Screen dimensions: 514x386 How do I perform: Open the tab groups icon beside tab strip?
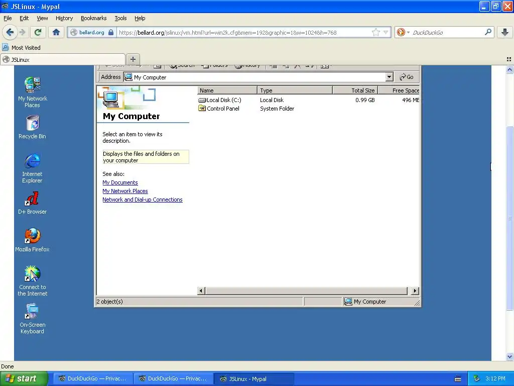(509, 59)
